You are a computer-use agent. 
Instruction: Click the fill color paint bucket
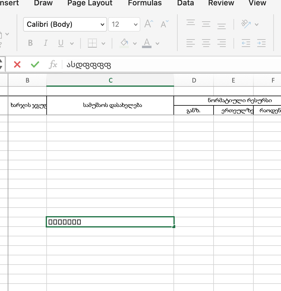[x=124, y=43]
